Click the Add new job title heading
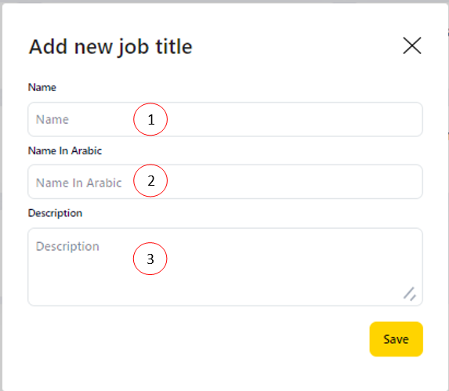The image size is (449, 391). point(110,47)
